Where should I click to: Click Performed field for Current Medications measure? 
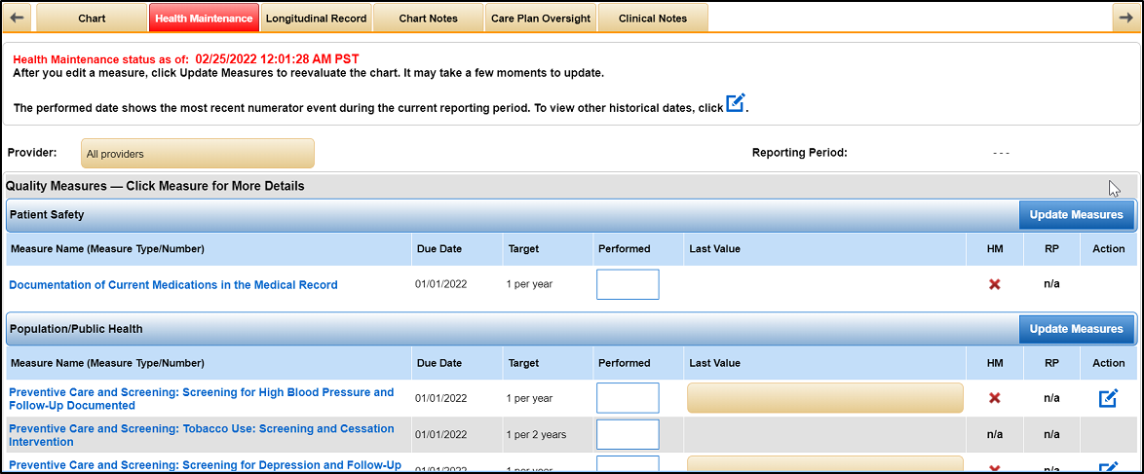click(x=628, y=284)
